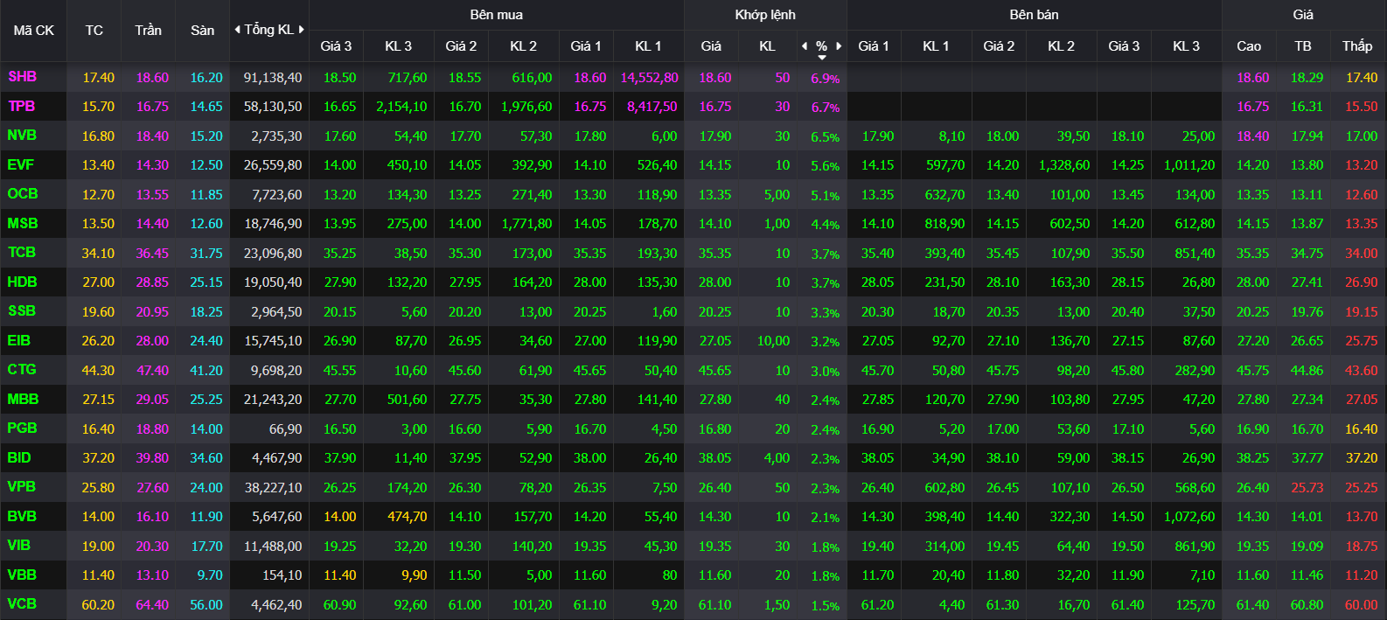Click VPB total volume 38,227,10
The height and width of the screenshot is (620, 1387).
click(x=273, y=488)
